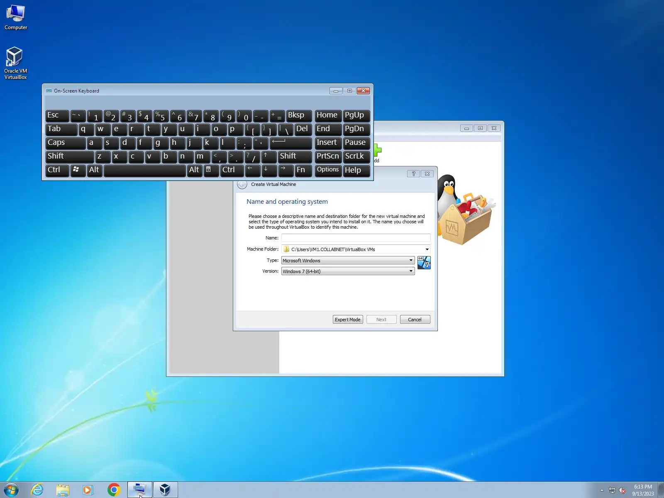The image size is (664, 498).
Task: Open keyboard Options
Action: click(x=328, y=170)
